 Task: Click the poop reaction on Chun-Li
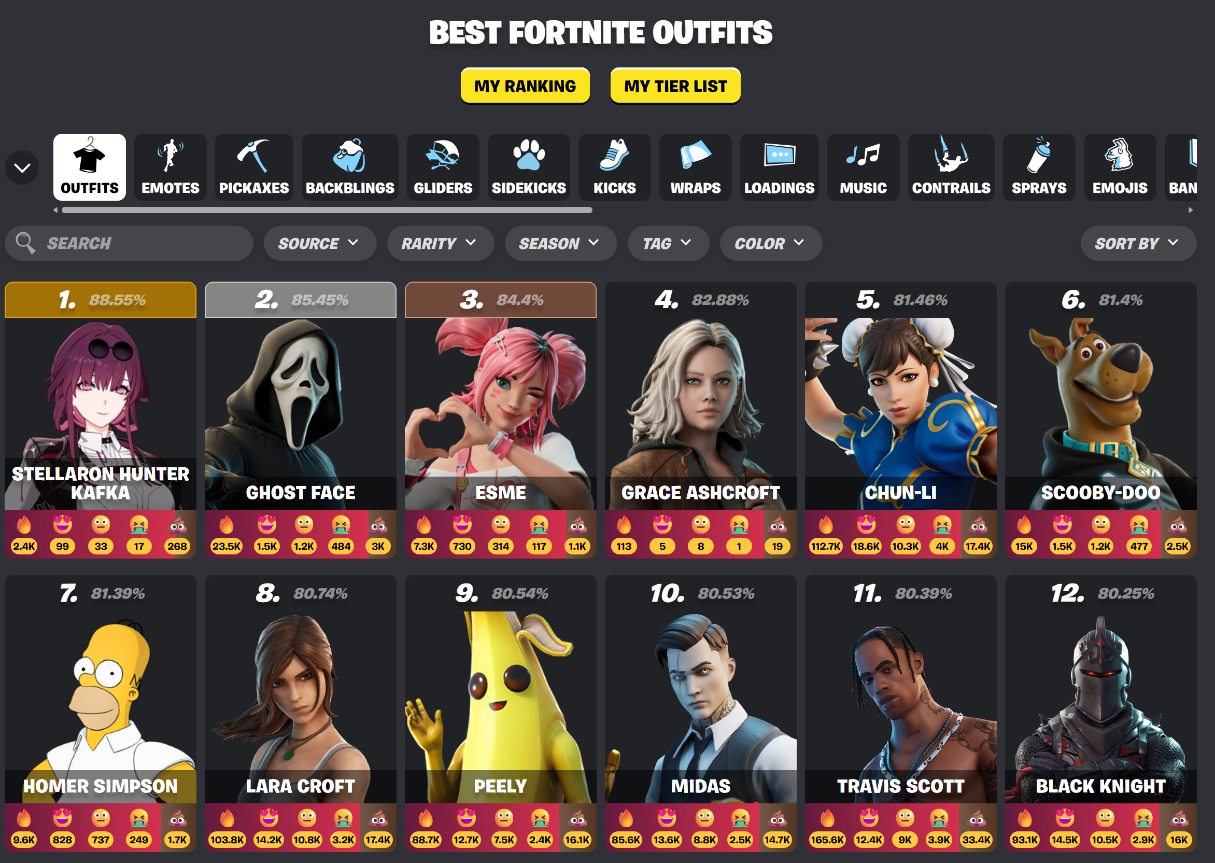tap(978, 525)
